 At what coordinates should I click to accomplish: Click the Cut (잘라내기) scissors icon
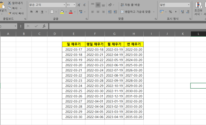(9, 3)
